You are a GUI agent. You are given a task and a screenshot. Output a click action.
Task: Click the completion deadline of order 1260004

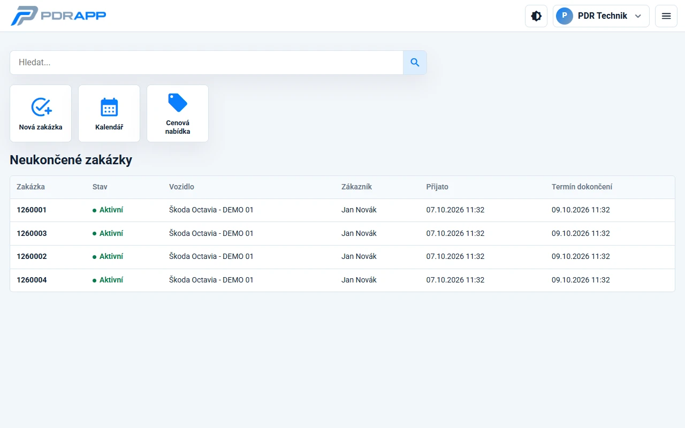click(581, 280)
